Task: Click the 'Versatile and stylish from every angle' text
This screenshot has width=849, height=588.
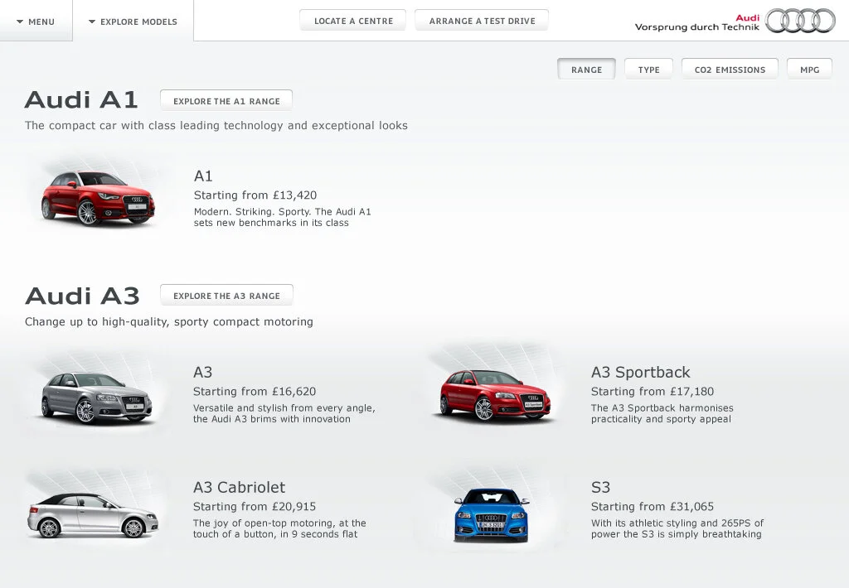Action: pos(284,413)
